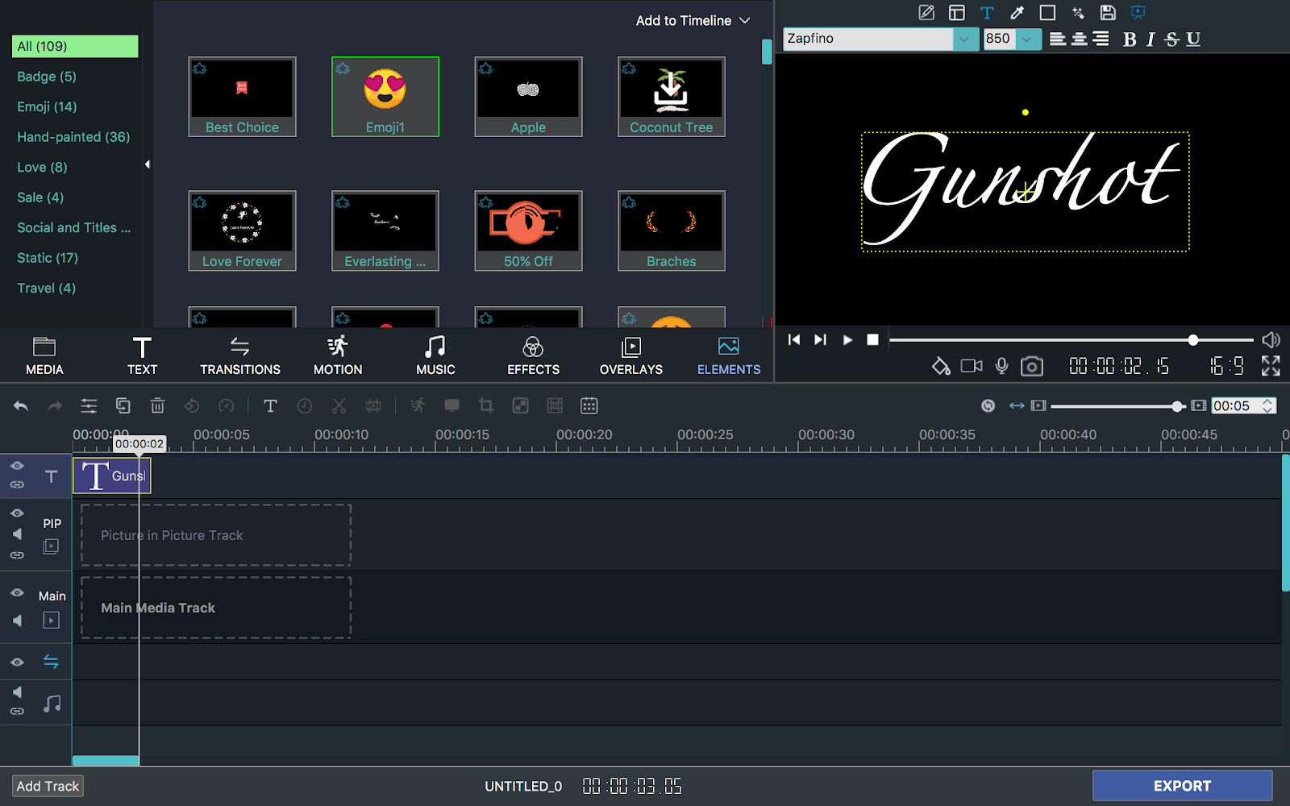Open the 16:9 aspect ratio selector

pos(1227,367)
